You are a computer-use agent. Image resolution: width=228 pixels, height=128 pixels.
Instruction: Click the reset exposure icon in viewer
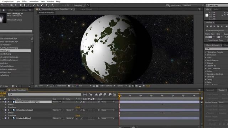(144, 86)
